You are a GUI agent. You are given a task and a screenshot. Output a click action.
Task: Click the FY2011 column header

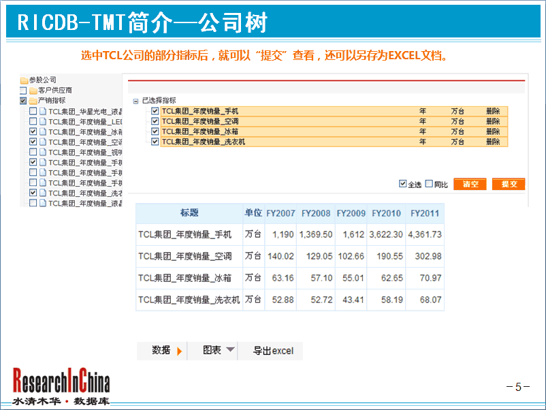(425, 213)
